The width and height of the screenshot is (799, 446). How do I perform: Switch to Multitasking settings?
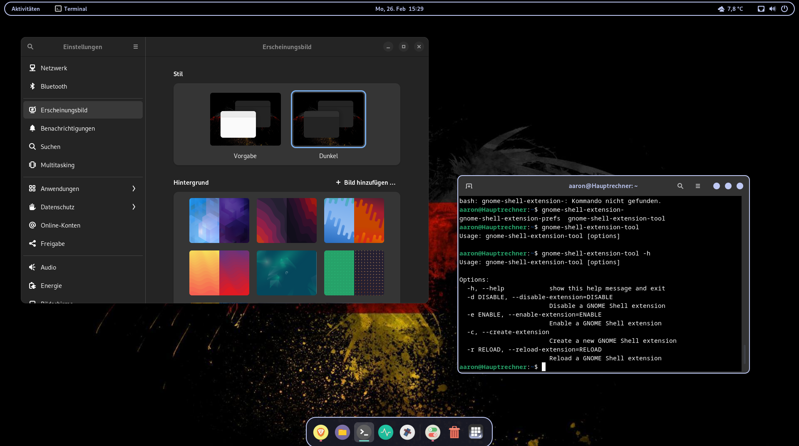point(83,165)
